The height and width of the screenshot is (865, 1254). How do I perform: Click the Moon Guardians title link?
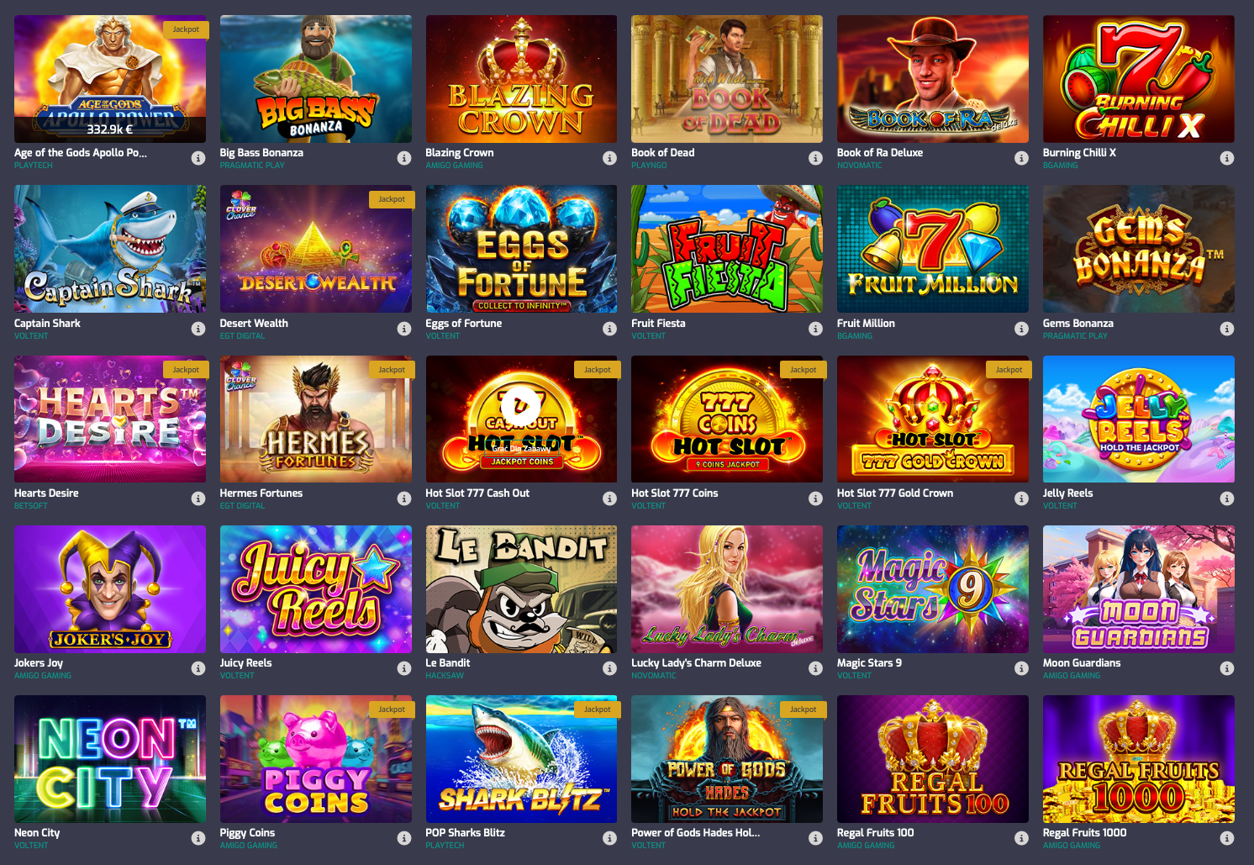coord(1082,662)
